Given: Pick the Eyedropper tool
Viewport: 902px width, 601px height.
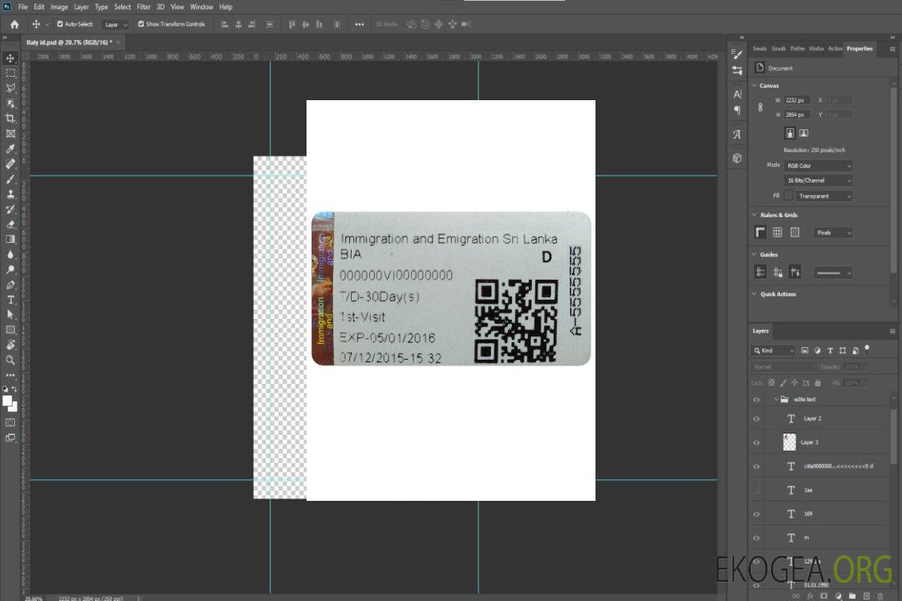Looking at the screenshot, I should click(10, 149).
